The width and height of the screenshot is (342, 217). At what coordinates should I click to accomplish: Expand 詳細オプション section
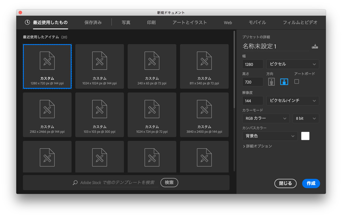258,146
